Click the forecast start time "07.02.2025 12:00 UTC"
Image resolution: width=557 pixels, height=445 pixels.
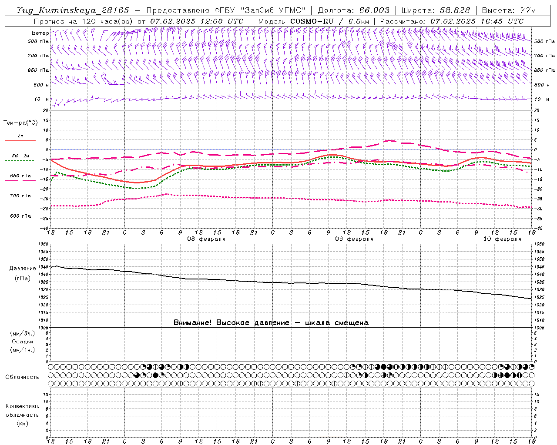(x=197, y=21)
